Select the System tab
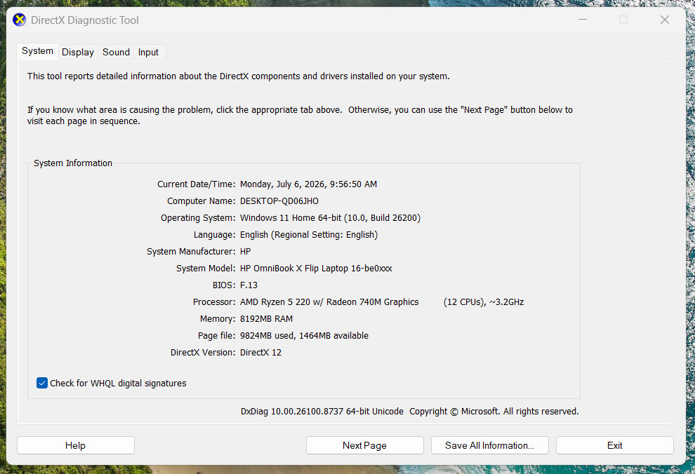This screenshot has height=474, width=695. [38, 51]
